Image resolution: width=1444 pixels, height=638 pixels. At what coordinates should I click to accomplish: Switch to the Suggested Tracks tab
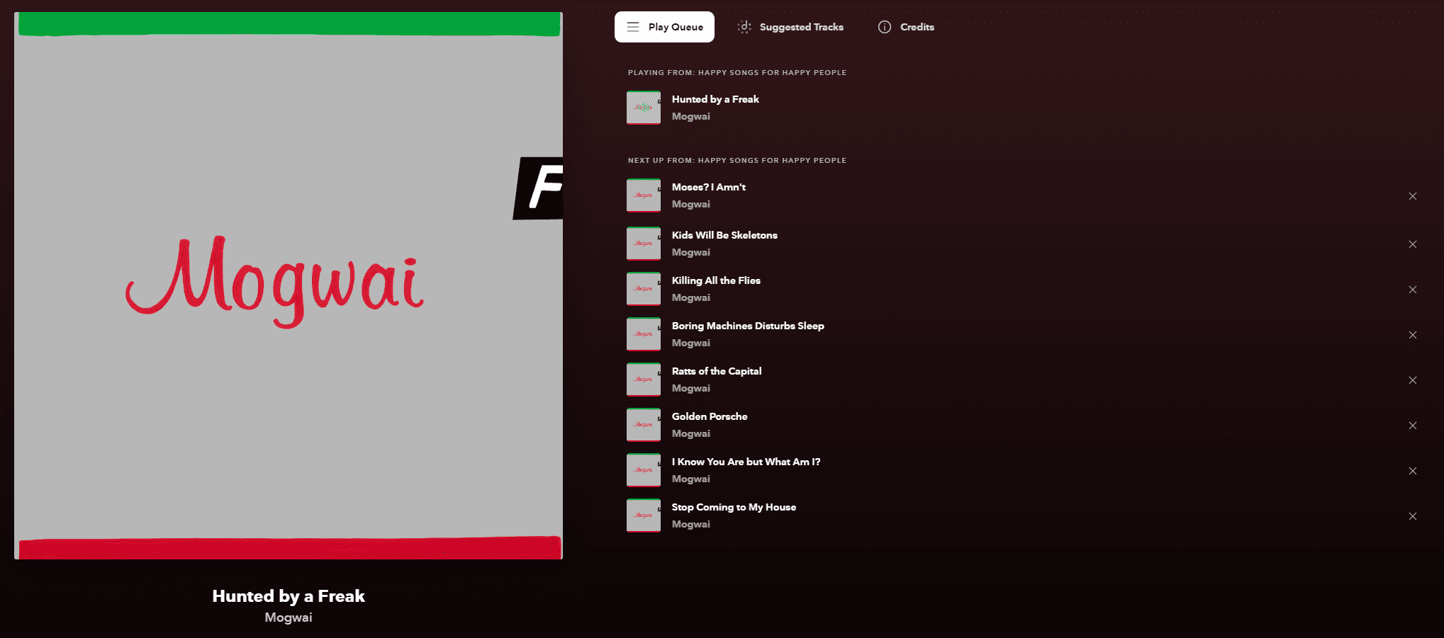(x=790, y=27)
